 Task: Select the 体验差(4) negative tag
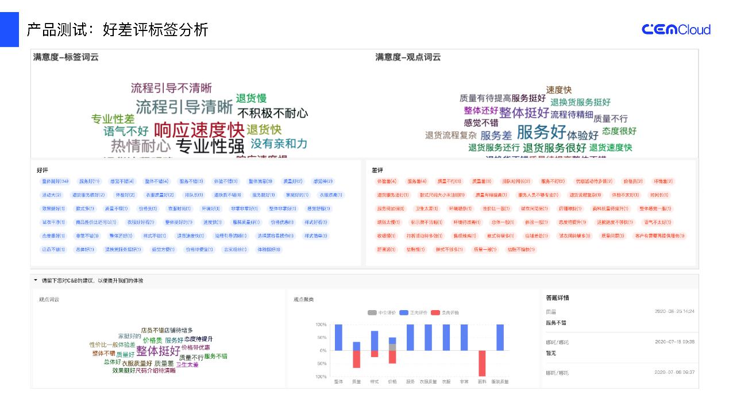(386, 181)
